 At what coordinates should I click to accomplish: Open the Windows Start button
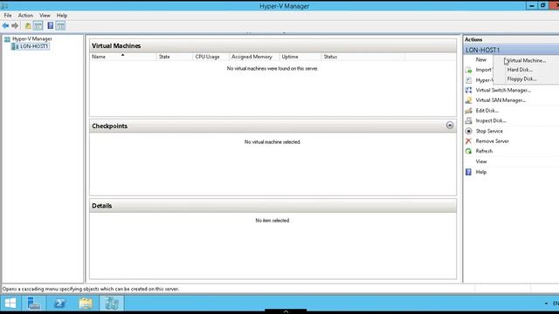(x=10, y=304)
